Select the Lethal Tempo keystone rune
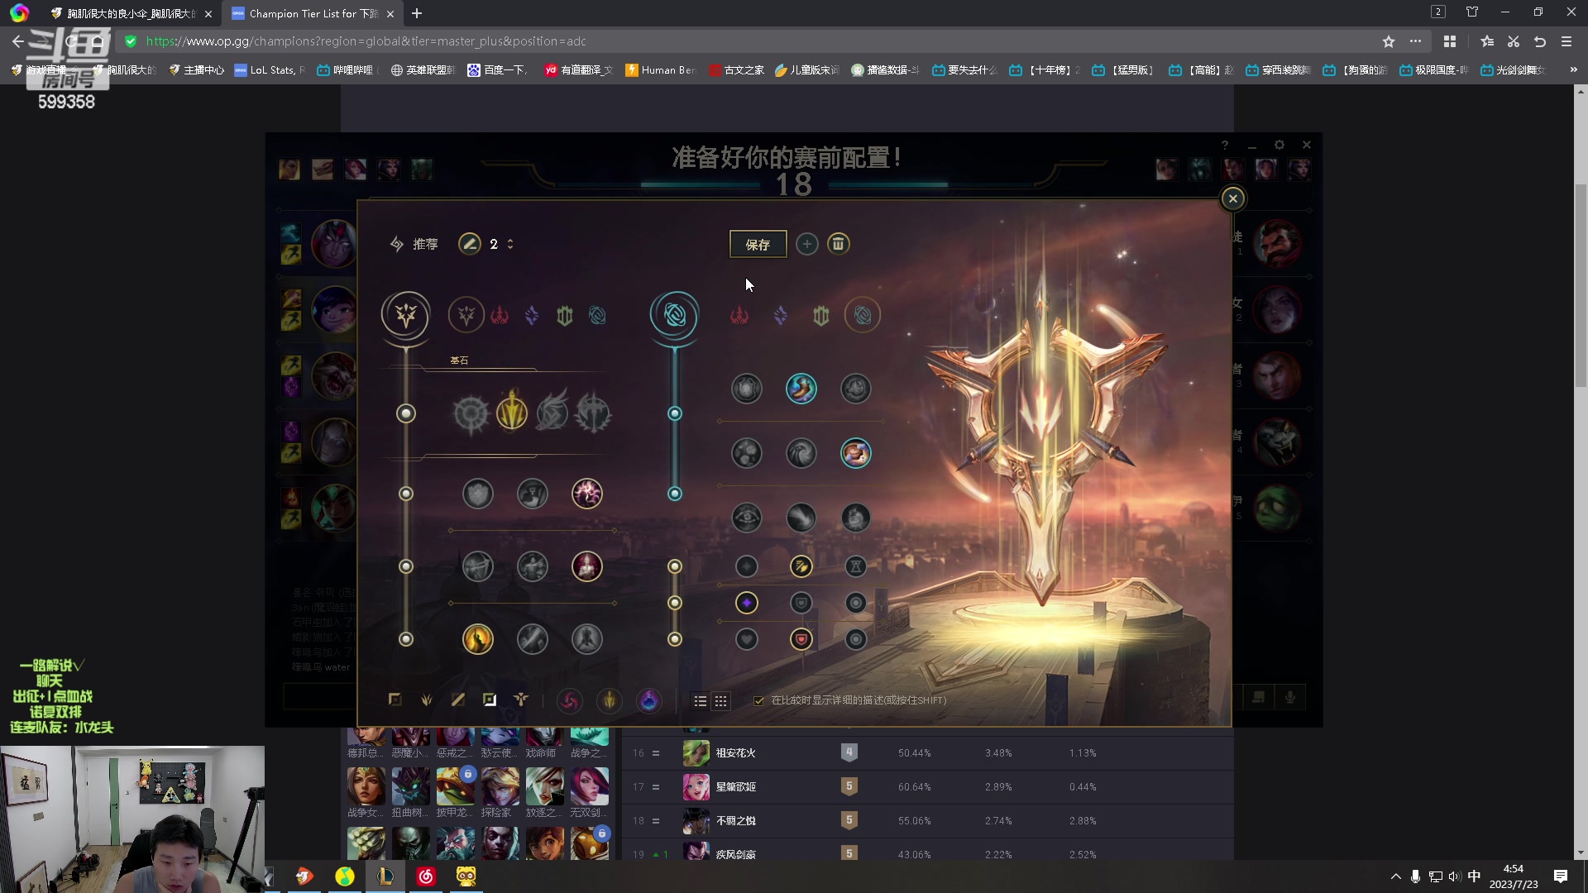Viewport: 1588px width, 893px height. [x=512, y=413]
